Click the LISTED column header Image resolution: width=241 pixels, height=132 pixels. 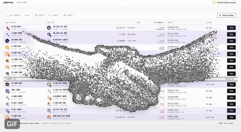pyautogui.click(x=209, y=23)
